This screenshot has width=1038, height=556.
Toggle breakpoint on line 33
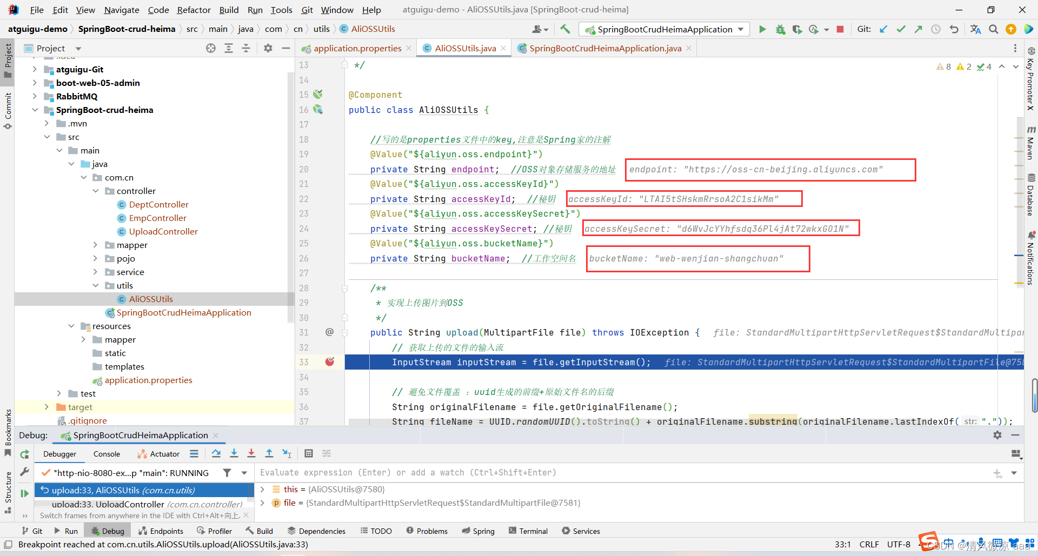click(x=330, y=361)
